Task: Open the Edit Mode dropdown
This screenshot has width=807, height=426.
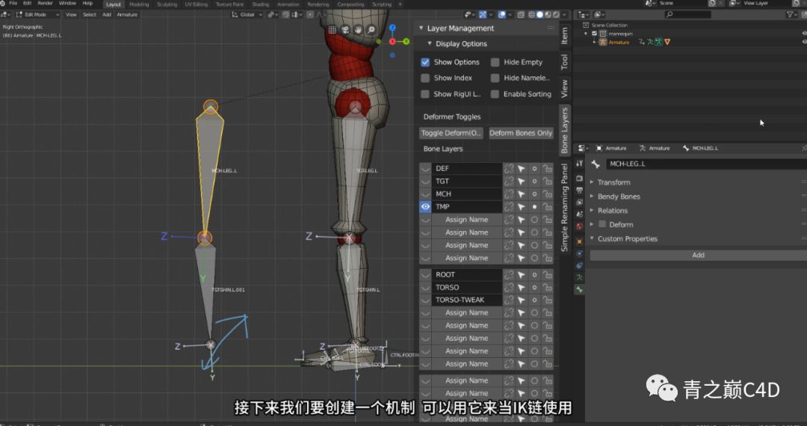Action: tap(38, 14)
